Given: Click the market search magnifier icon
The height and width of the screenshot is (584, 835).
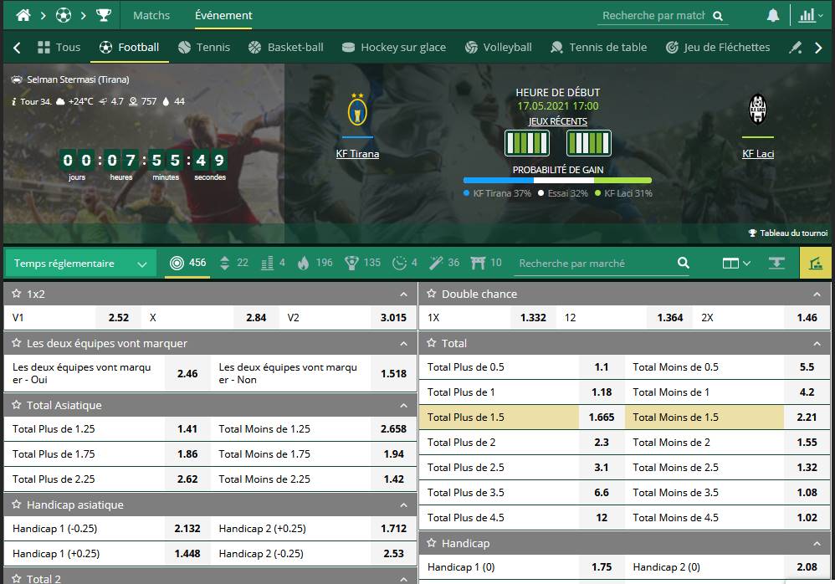Looking at the screenshot, I should point(684,263).
